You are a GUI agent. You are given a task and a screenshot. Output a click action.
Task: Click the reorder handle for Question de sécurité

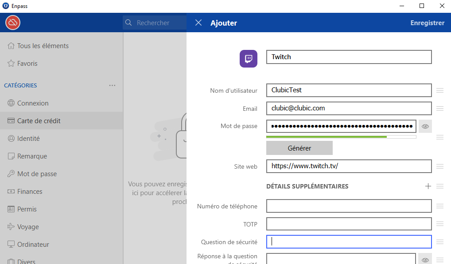point(440,242)
